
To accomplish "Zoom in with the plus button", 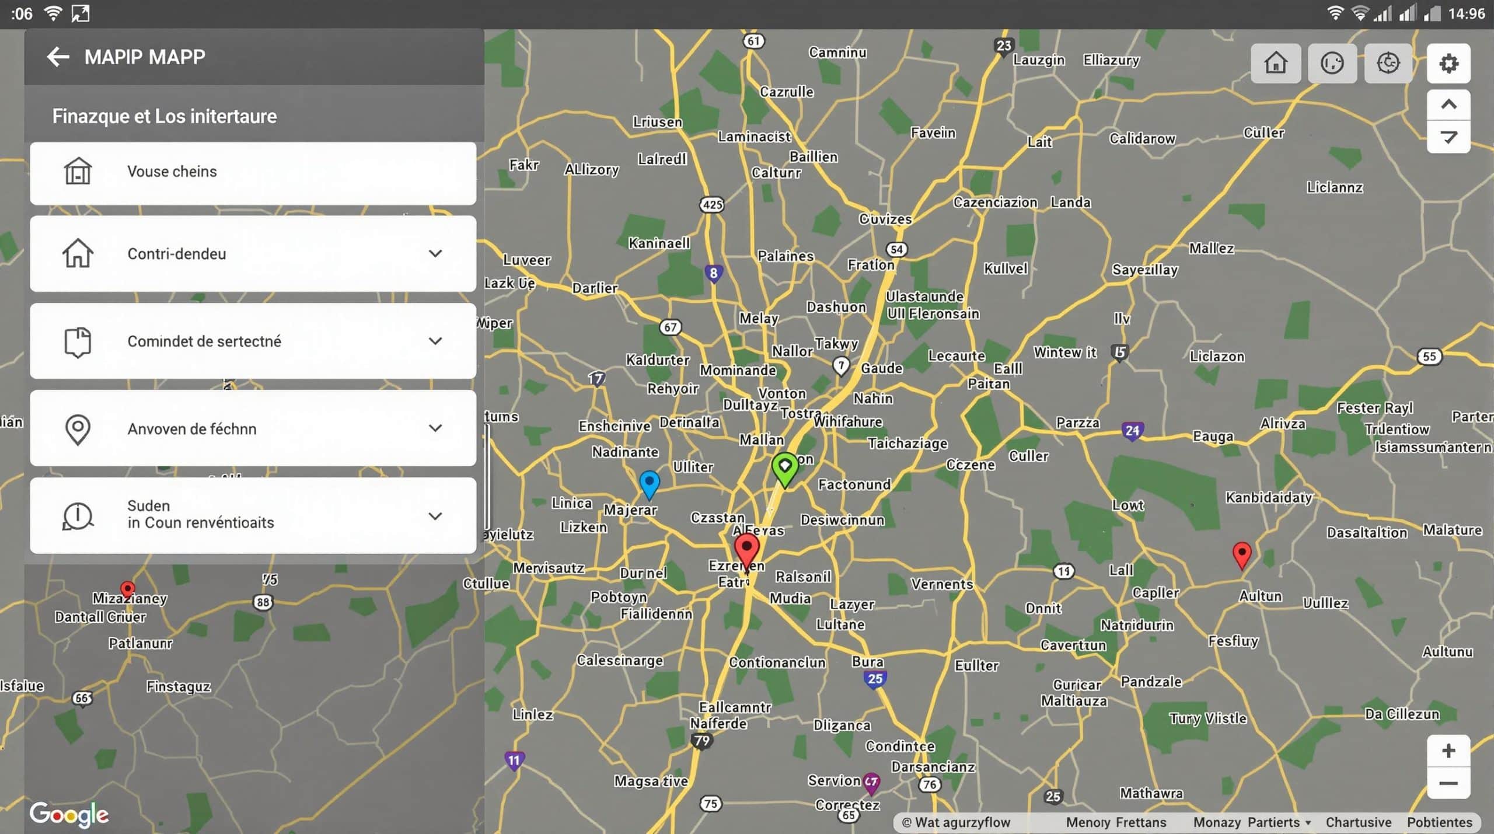I will coord(1448,751).
